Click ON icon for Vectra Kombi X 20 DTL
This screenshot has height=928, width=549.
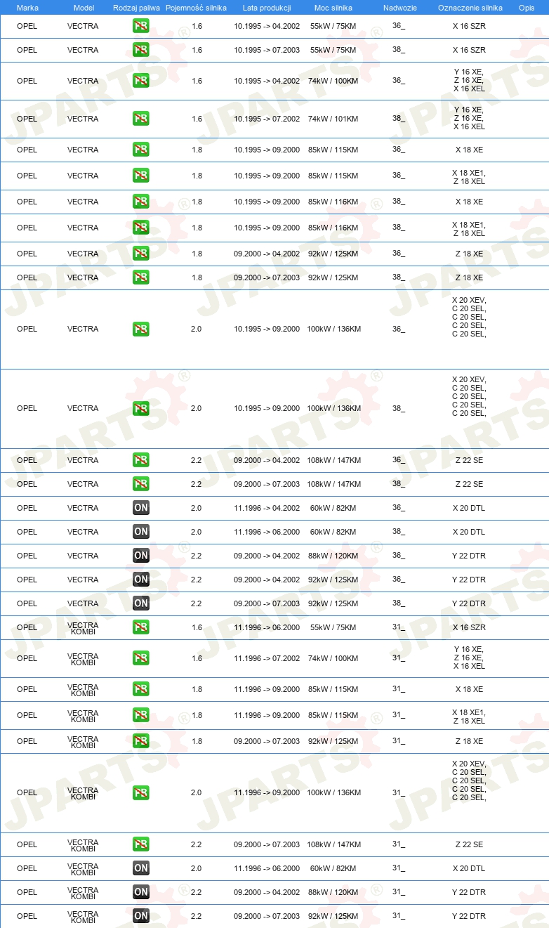coord(141,868)
